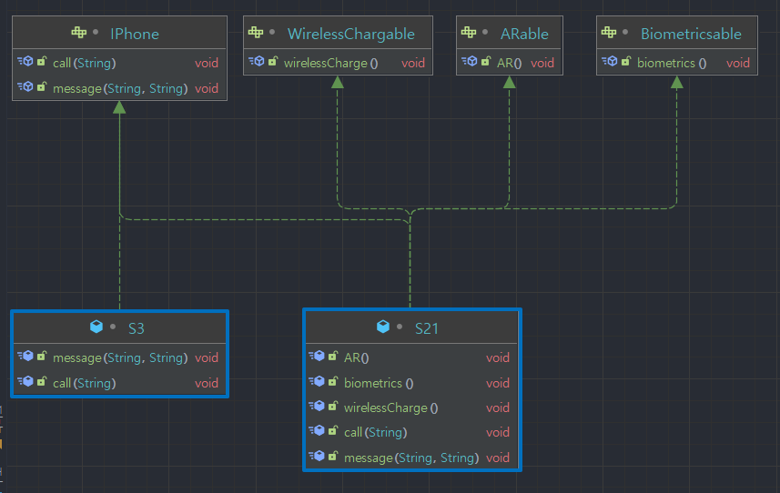Click the void return type of IPhone call(String)
Screen dimensions: 780x493
click(x=207, y=63)
